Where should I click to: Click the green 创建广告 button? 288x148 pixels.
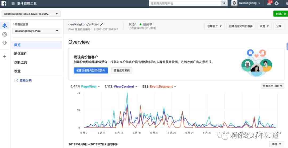click(x=281, y=14)
